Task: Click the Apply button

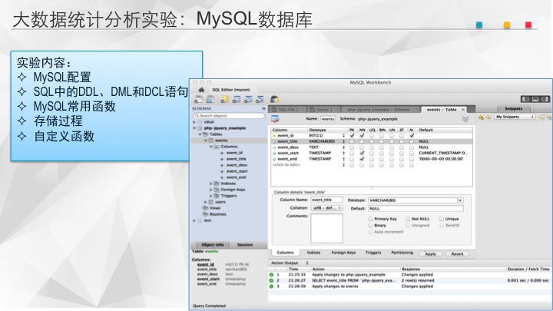Action: 429,253
